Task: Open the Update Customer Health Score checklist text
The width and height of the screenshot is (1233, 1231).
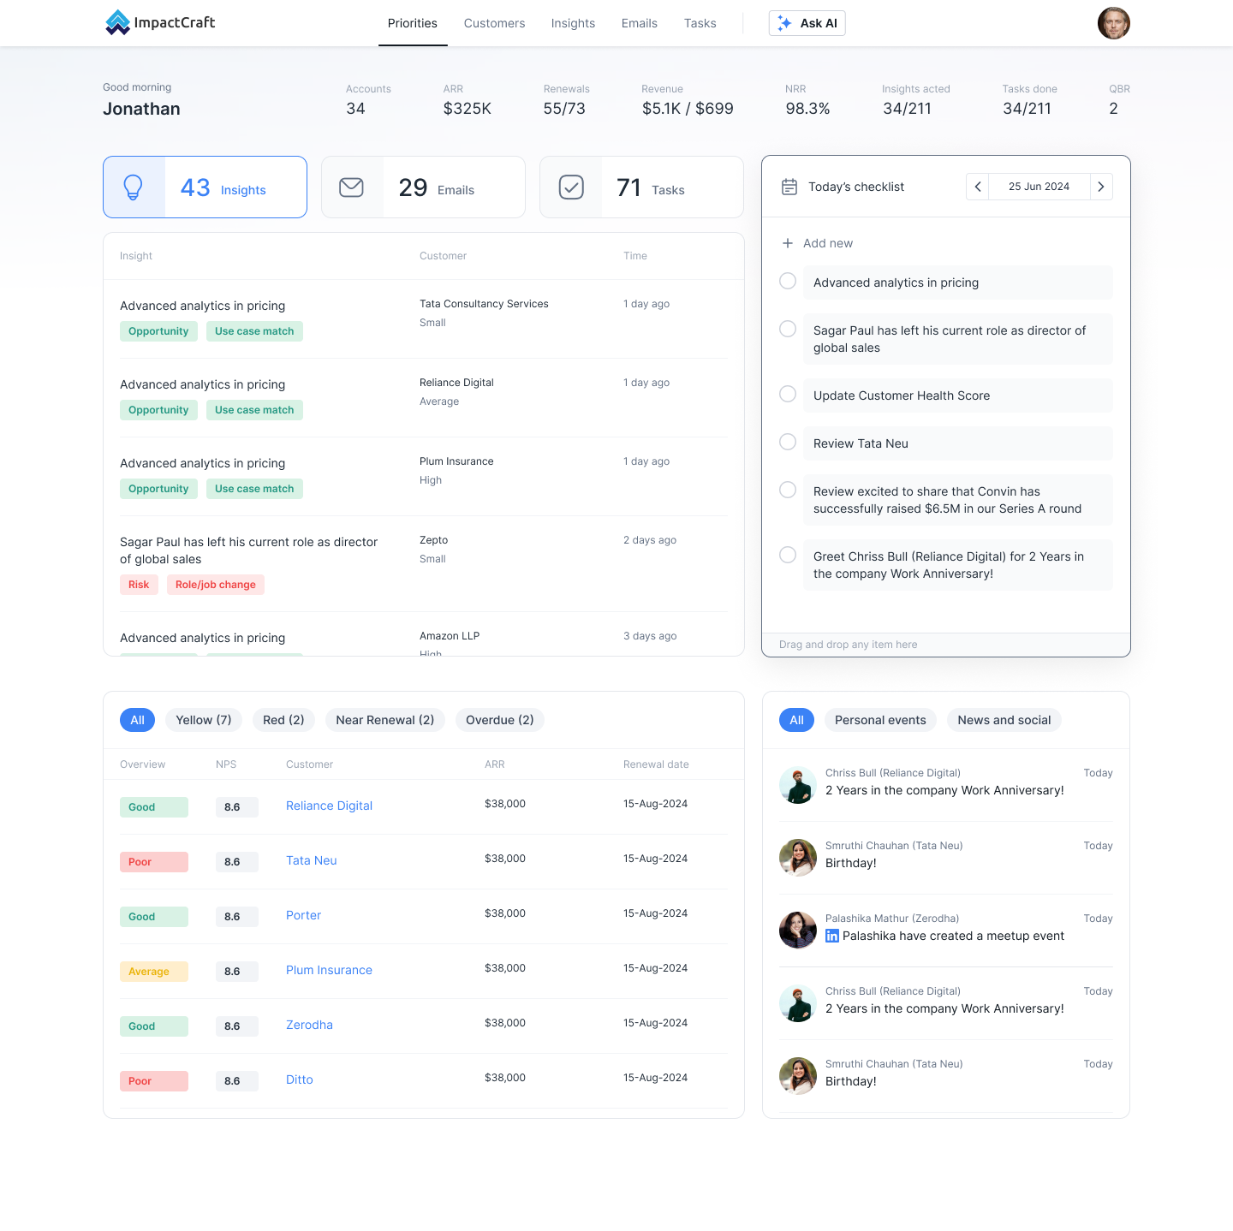Action: click(902, 395)
